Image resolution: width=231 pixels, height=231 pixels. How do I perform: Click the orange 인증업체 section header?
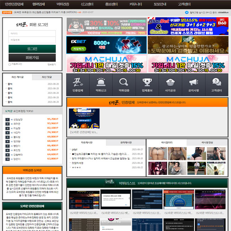[147, 102]
